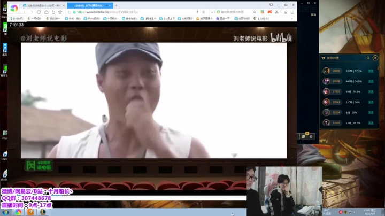Click the red tray icon in system tray

341,212
